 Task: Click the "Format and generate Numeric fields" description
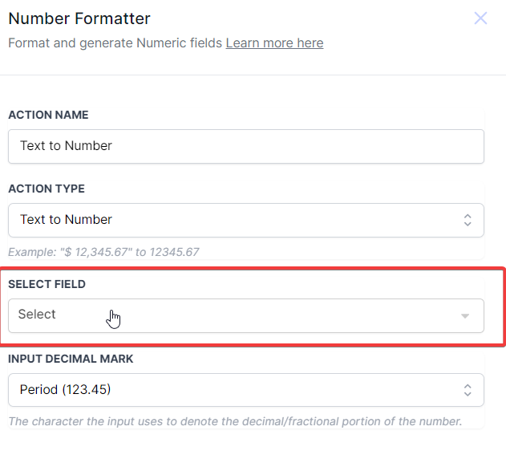tap(115, 43)
